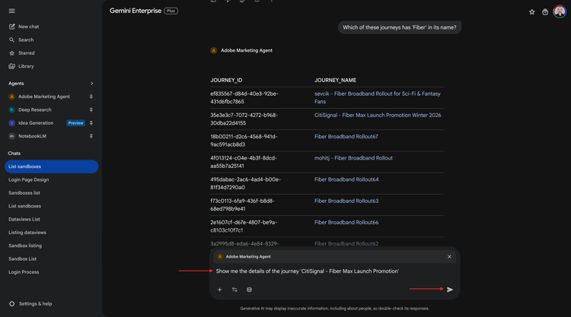Click the JOURNEY_NAME column header

335,81
